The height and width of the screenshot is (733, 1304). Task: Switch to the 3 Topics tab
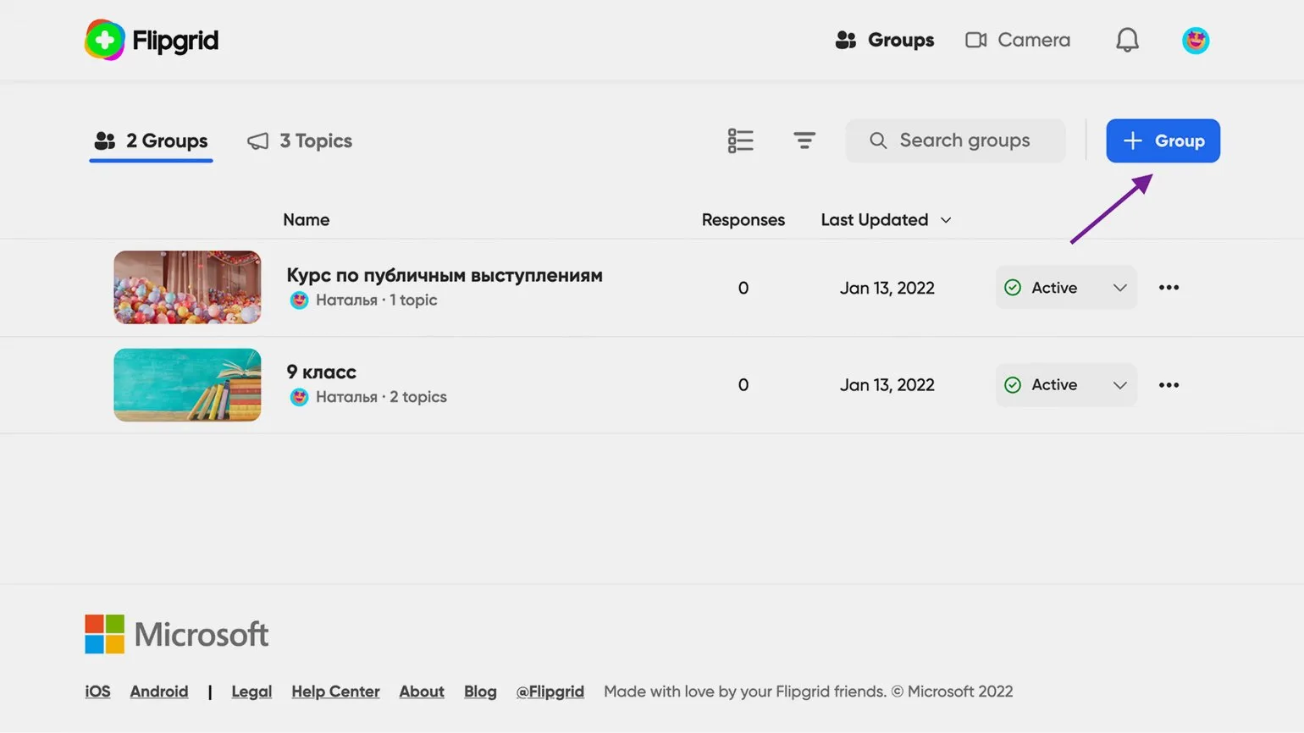[x=300, y=141]
